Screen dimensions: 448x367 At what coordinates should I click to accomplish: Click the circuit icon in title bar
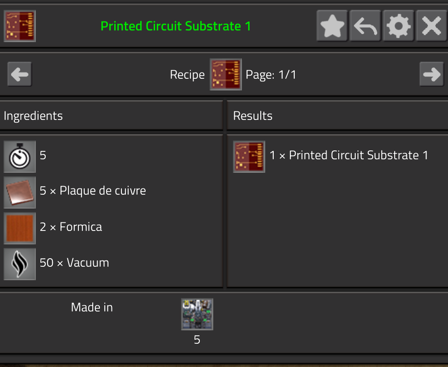pos(20,26)
